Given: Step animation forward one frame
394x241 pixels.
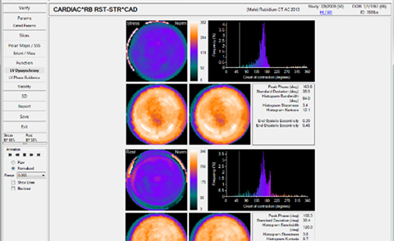Looking at the screenshot, I should [x=30, y=154].
